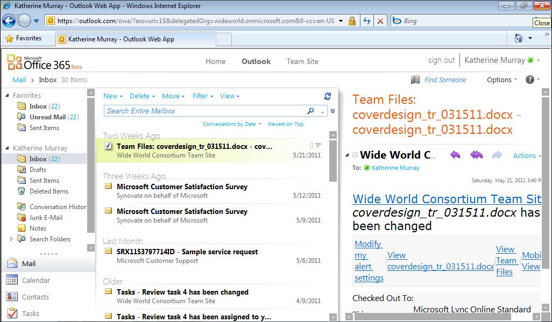The image size is (552, 322).
Task: Click the browser Back arrow button
Action: click(9, 21)
